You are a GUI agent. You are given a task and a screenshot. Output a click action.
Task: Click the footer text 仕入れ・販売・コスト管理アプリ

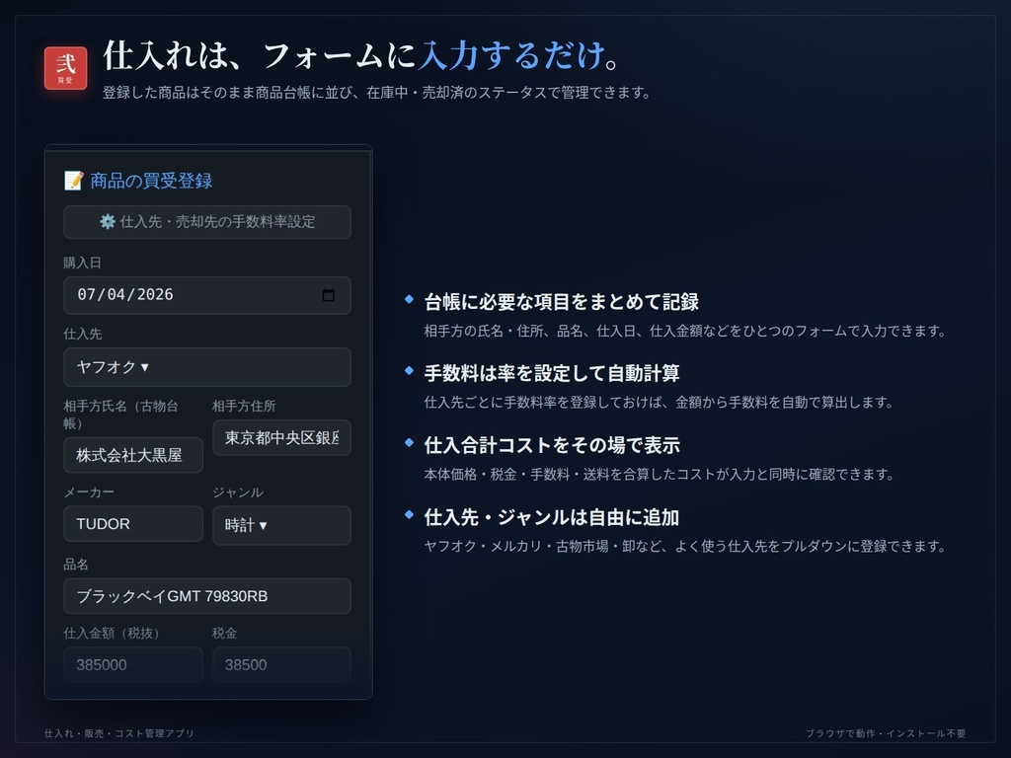click(119, 733)
